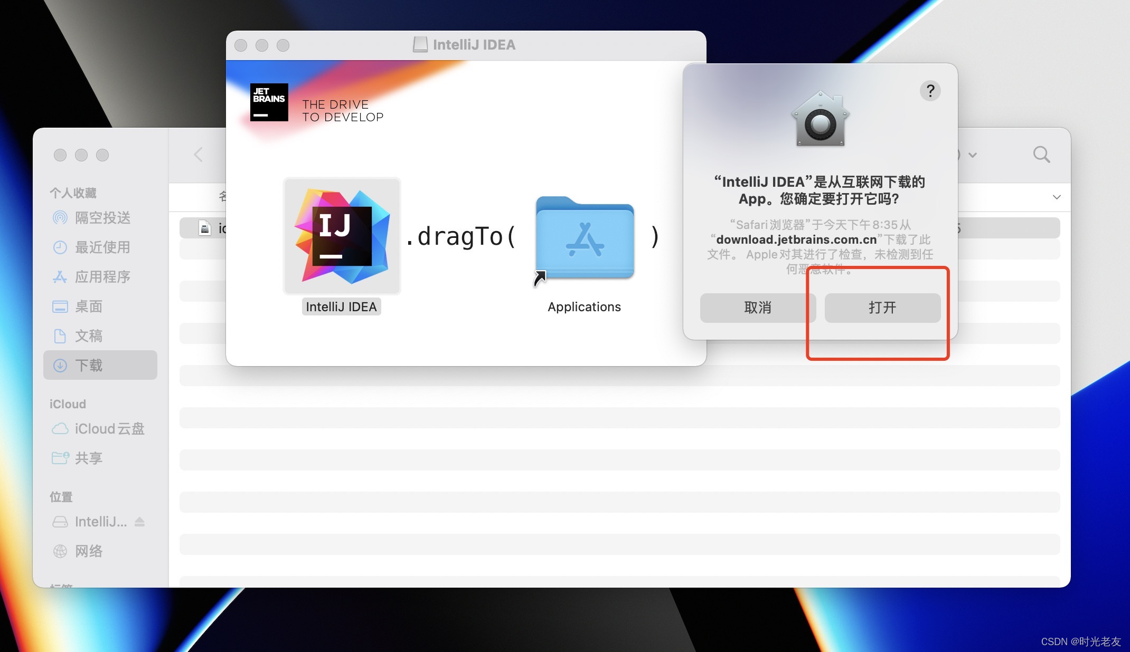The image size is (1130, 652).
Task: Close the Finder window
Action: coord(60,155)
